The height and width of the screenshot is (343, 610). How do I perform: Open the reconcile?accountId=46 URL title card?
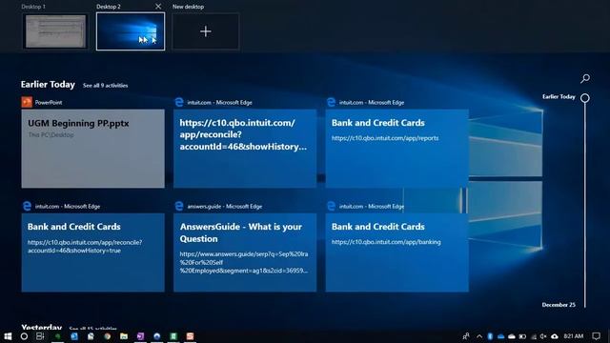(245, 149)
